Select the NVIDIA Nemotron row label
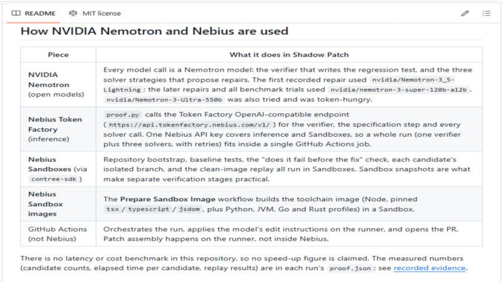The height and width of the screenshot is (282, 503). (56, 85)
